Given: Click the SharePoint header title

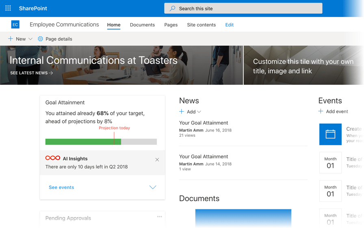Looking at the screenshot, I should [x=33, y=9].
